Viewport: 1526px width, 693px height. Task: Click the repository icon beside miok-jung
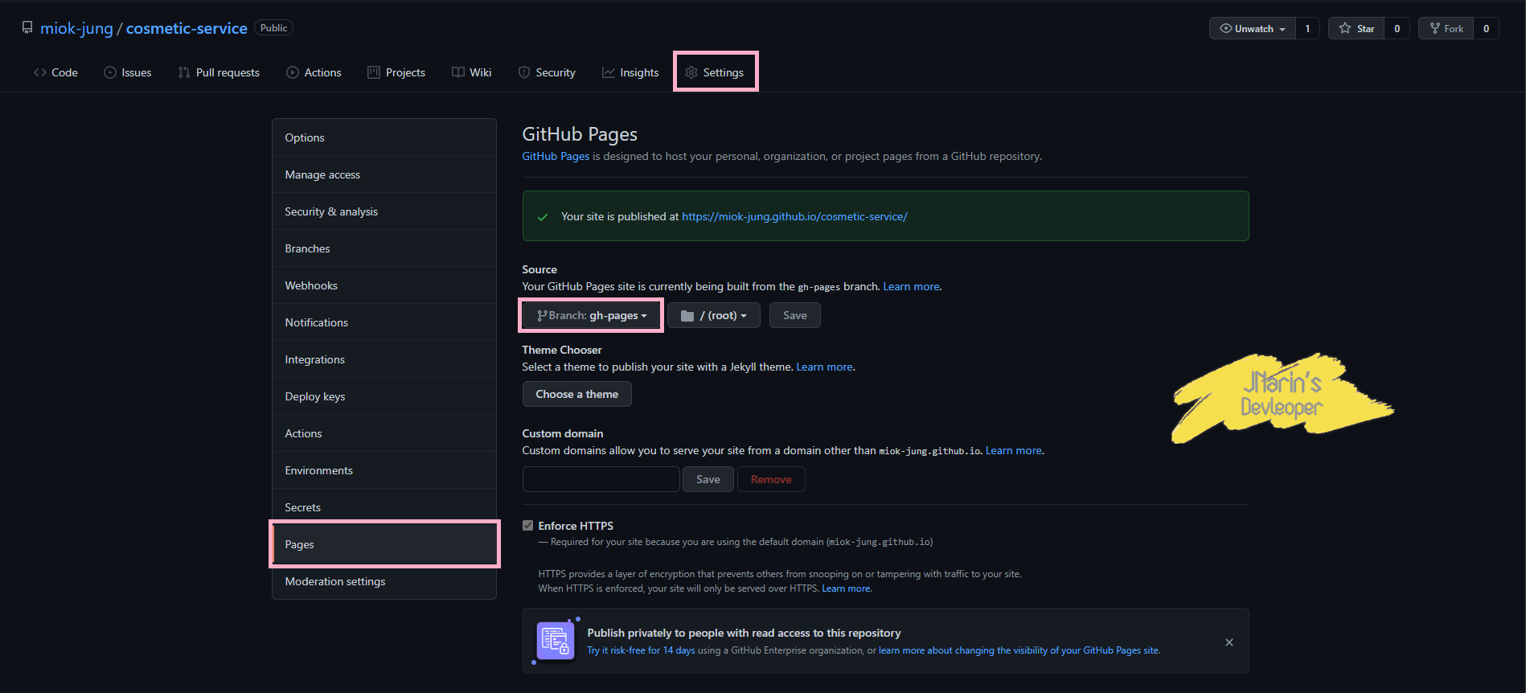click(27, 28)
